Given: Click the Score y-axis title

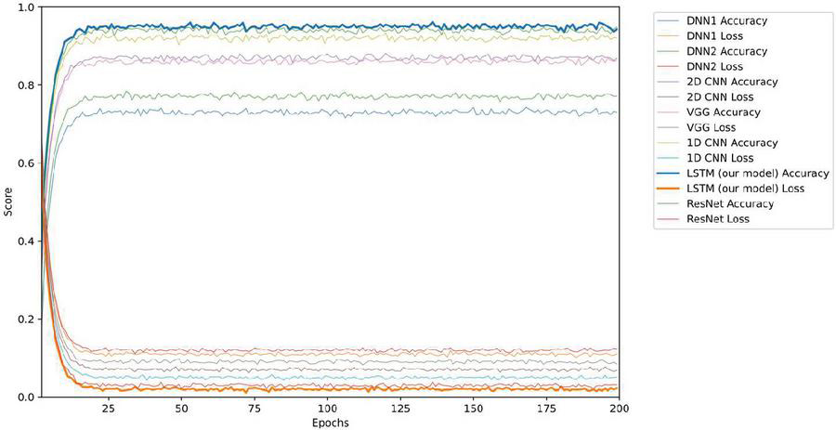Looking at the screenshot, I should 8,202.
